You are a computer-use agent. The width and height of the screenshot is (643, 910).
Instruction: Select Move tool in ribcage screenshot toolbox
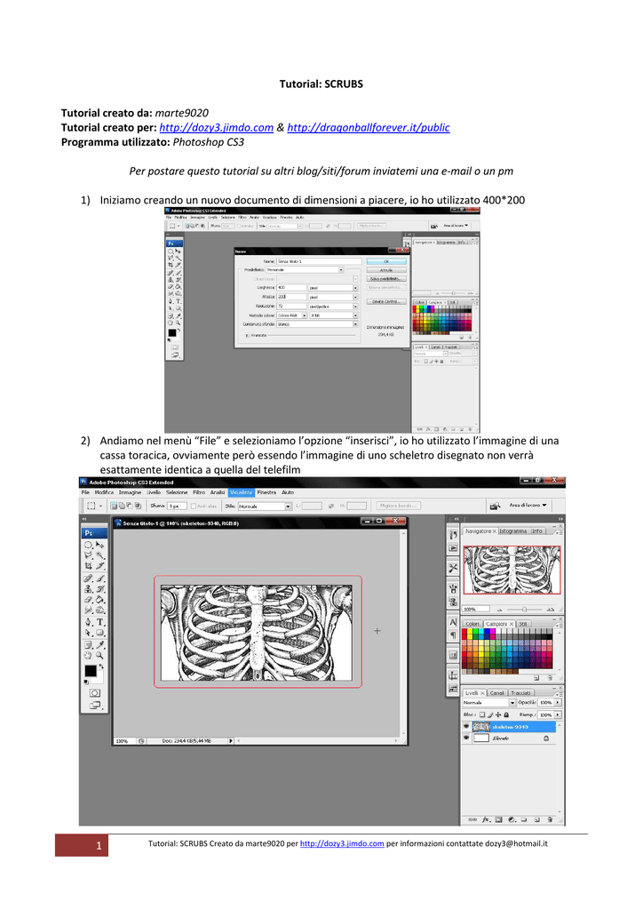[100, 545]
